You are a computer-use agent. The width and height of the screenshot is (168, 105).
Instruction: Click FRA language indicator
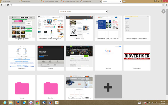coord(156,103)
